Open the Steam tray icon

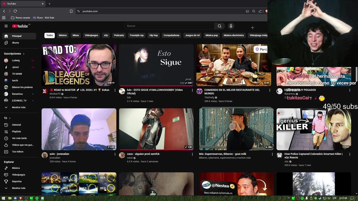(x=320, y=198)
